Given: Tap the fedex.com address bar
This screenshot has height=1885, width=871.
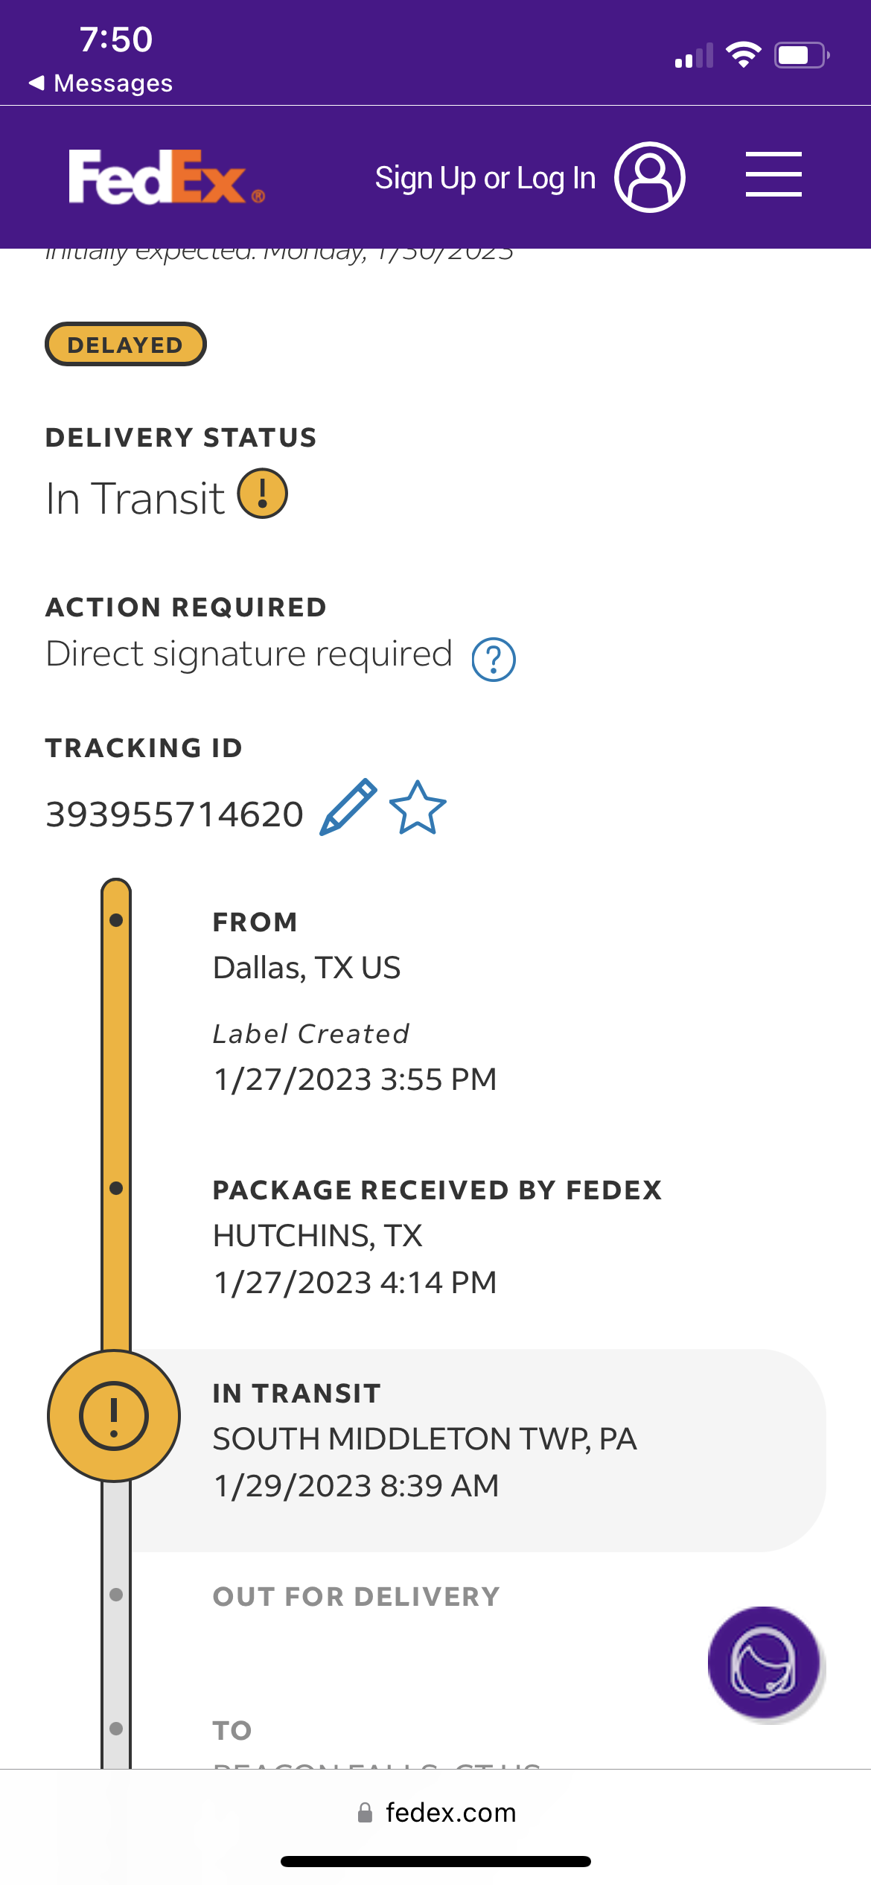Looking at the screenshot, I should 450,1813.
